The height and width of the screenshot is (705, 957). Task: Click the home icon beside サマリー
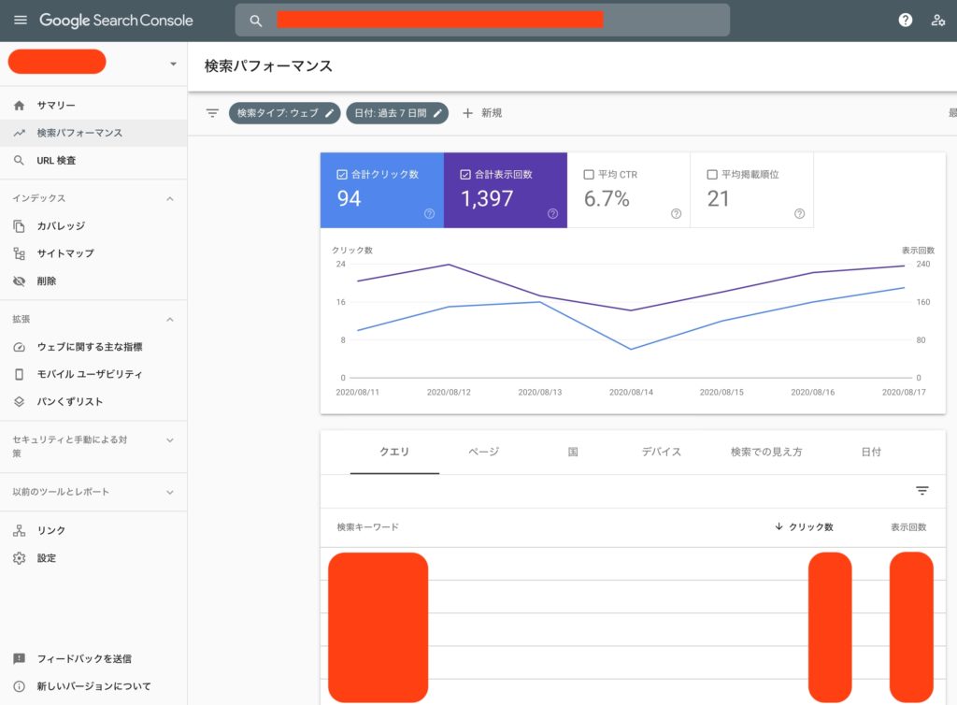19,106
